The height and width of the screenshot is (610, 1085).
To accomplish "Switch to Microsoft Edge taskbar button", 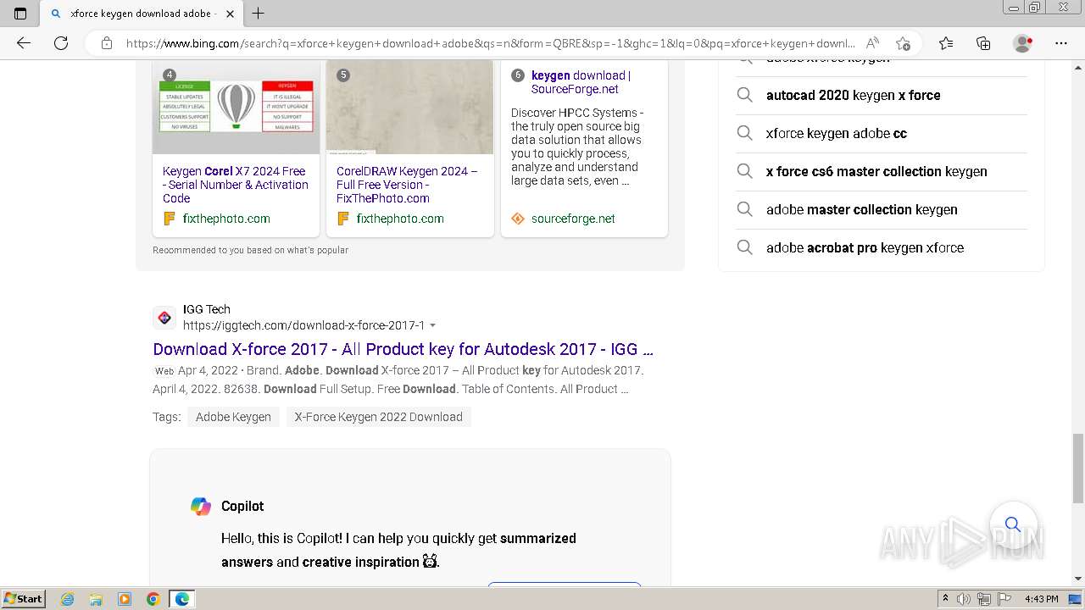I will point(182,599).
